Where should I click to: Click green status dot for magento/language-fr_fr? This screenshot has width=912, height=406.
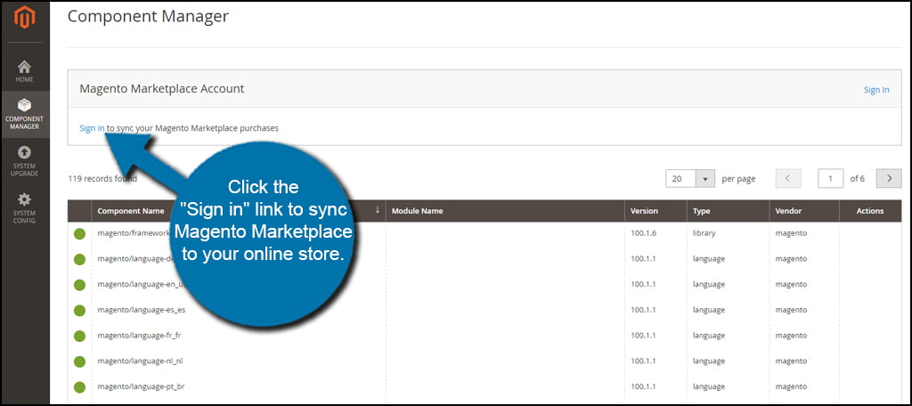pos(79,337)
